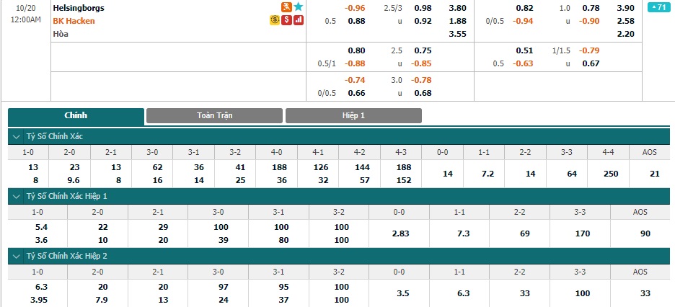Select the Chính tab

pos(76,115)
